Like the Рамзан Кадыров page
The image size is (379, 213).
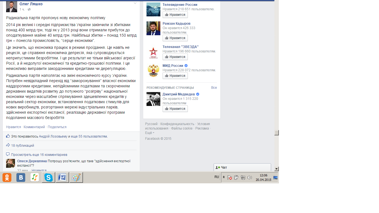coord(175,38)
